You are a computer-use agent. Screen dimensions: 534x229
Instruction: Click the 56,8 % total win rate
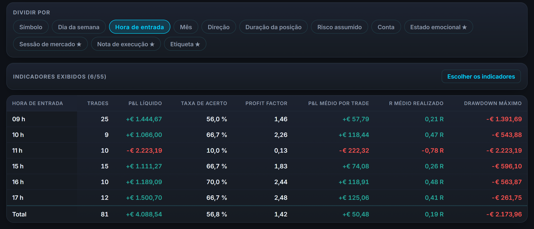(217, 214)
